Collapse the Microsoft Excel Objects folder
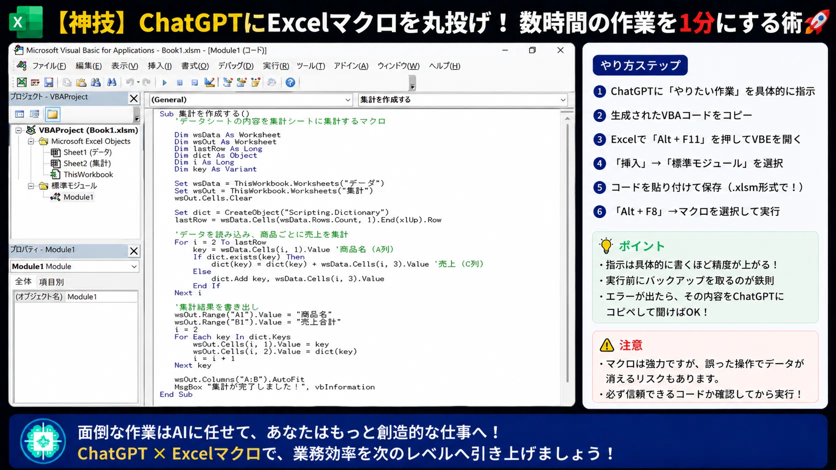Screen dimensions: 836x470 pos(31,141)
